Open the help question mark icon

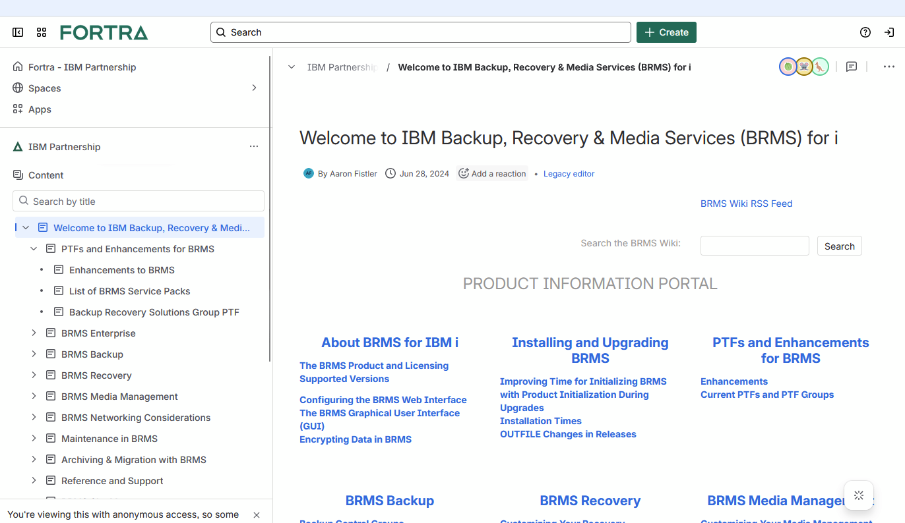865,32
